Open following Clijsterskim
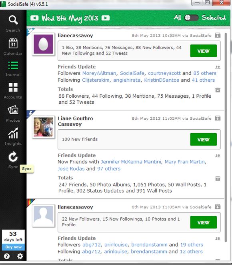Screen dimensions: 232x265 (96, 80)
